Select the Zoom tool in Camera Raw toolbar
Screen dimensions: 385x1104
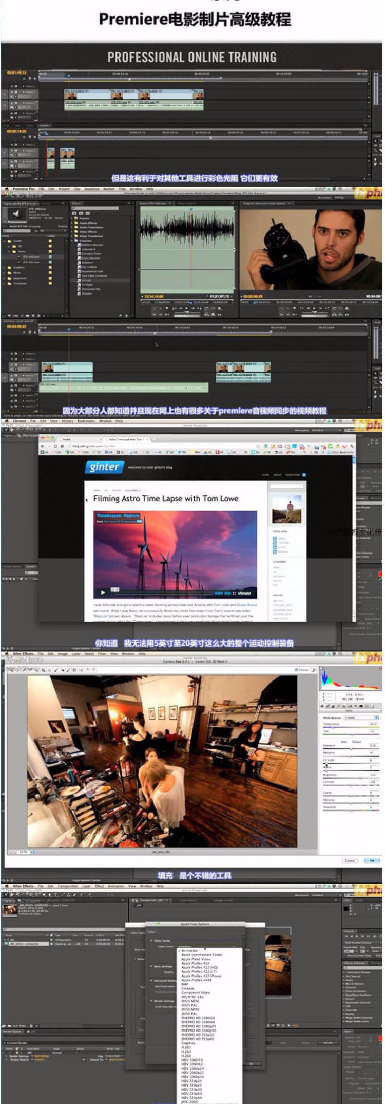(11, 670)
